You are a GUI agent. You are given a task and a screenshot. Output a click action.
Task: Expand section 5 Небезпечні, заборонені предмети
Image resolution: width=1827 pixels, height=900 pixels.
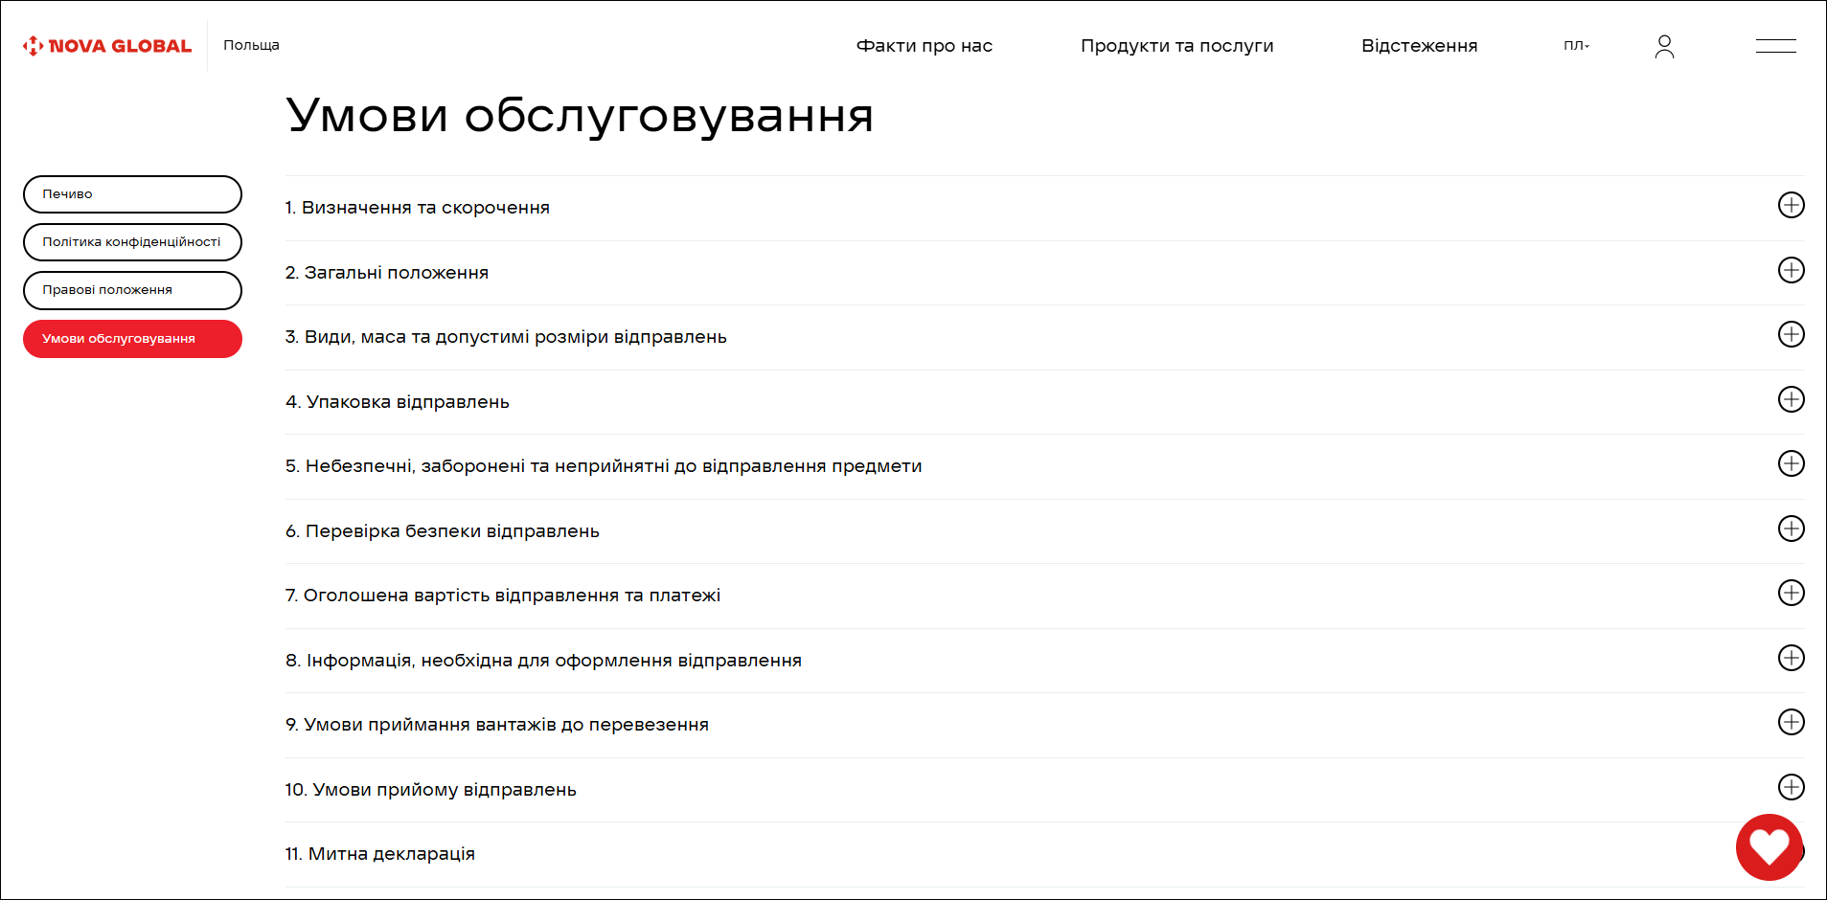point(1791,463)
